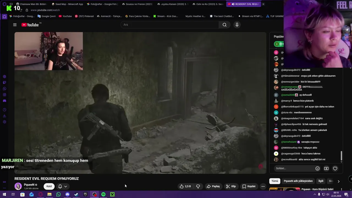Click the site-info padlock in the address bar
The height and width of the screenshot is (198, 352).
pos(27,10)
